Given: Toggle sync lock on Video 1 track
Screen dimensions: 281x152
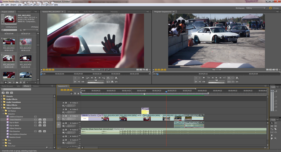Looking at the screenshot, I should [x=66, y=116].
